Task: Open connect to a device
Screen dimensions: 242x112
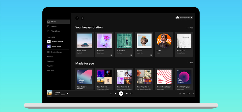Action: click(x=184, y=93)
